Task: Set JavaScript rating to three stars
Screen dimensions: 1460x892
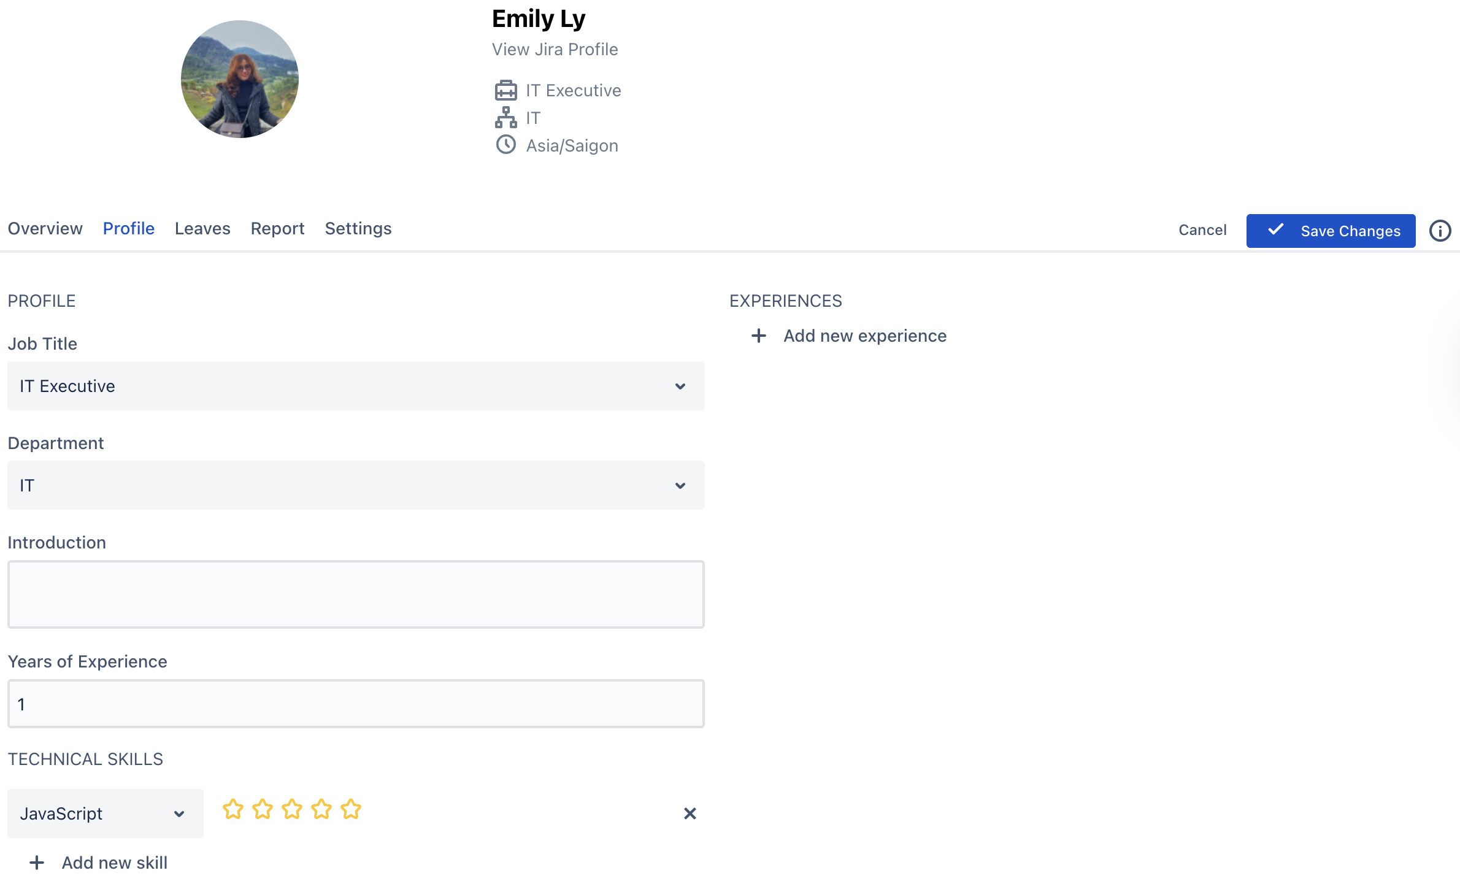Action: pos(292,809)
